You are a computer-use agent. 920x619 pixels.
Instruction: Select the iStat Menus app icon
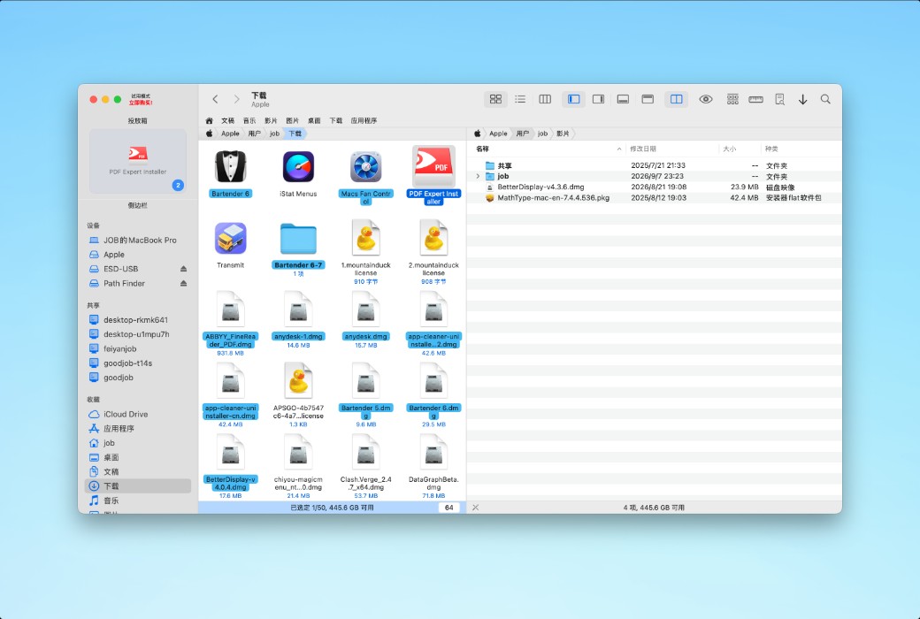pos(298,167)
